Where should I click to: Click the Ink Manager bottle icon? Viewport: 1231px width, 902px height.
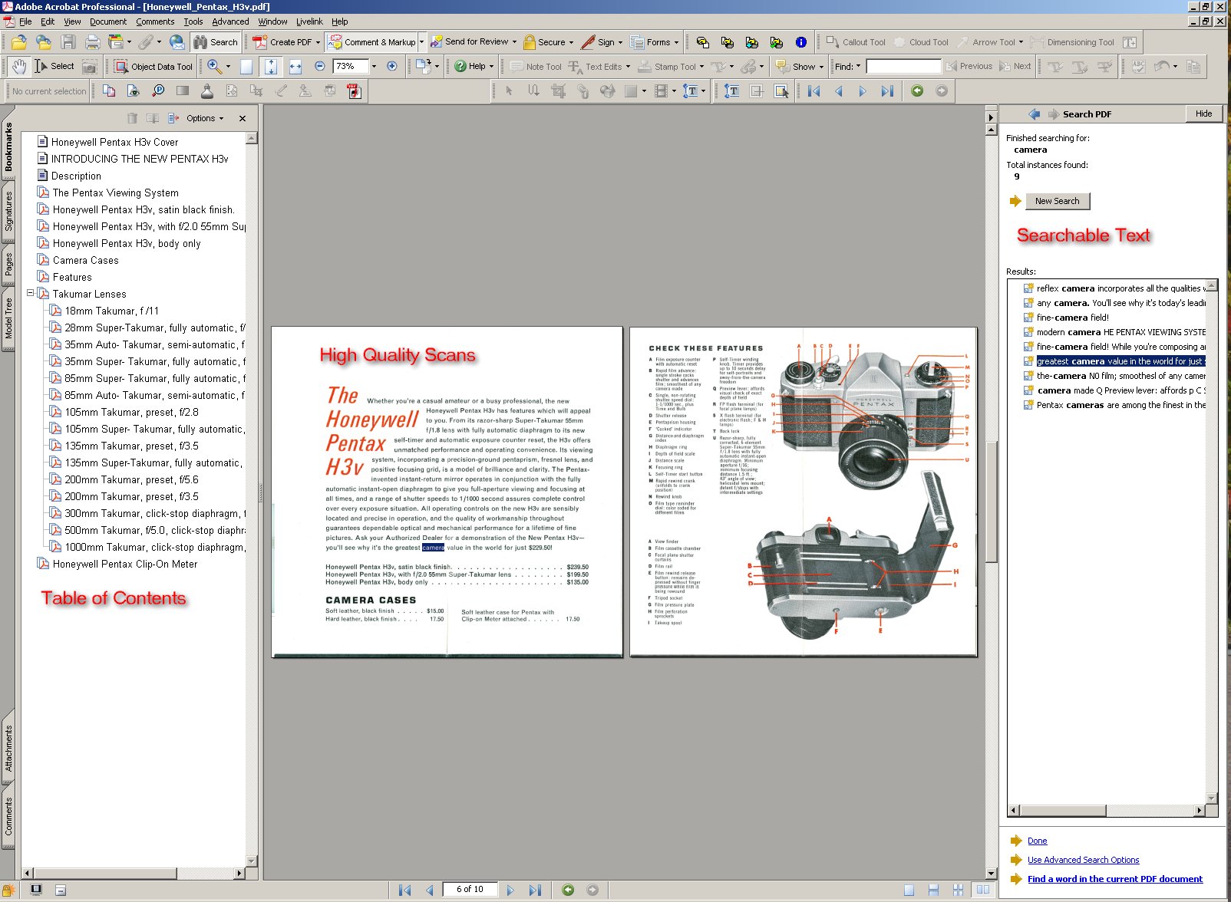point(207,91)
